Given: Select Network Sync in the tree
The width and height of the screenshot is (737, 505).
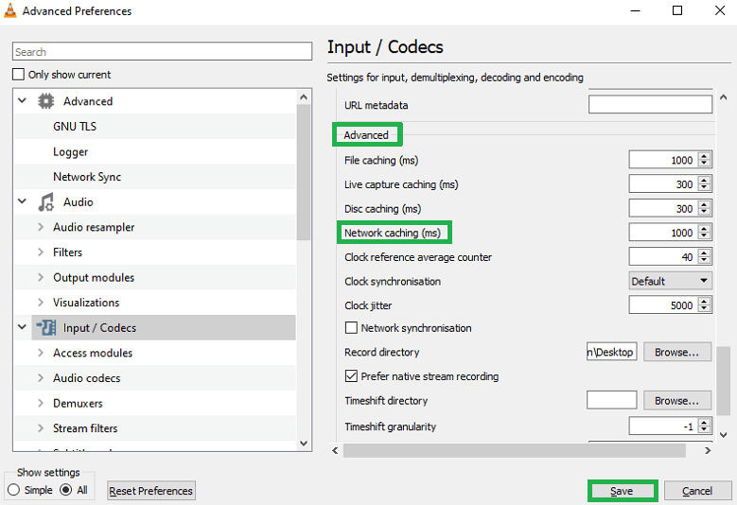Looking at the screenshot, I should coord(87,177).
